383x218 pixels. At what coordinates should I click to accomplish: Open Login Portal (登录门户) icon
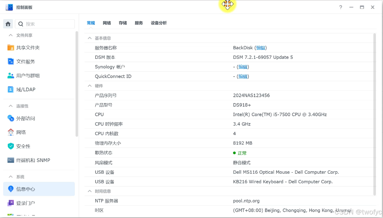click(11, 203)
